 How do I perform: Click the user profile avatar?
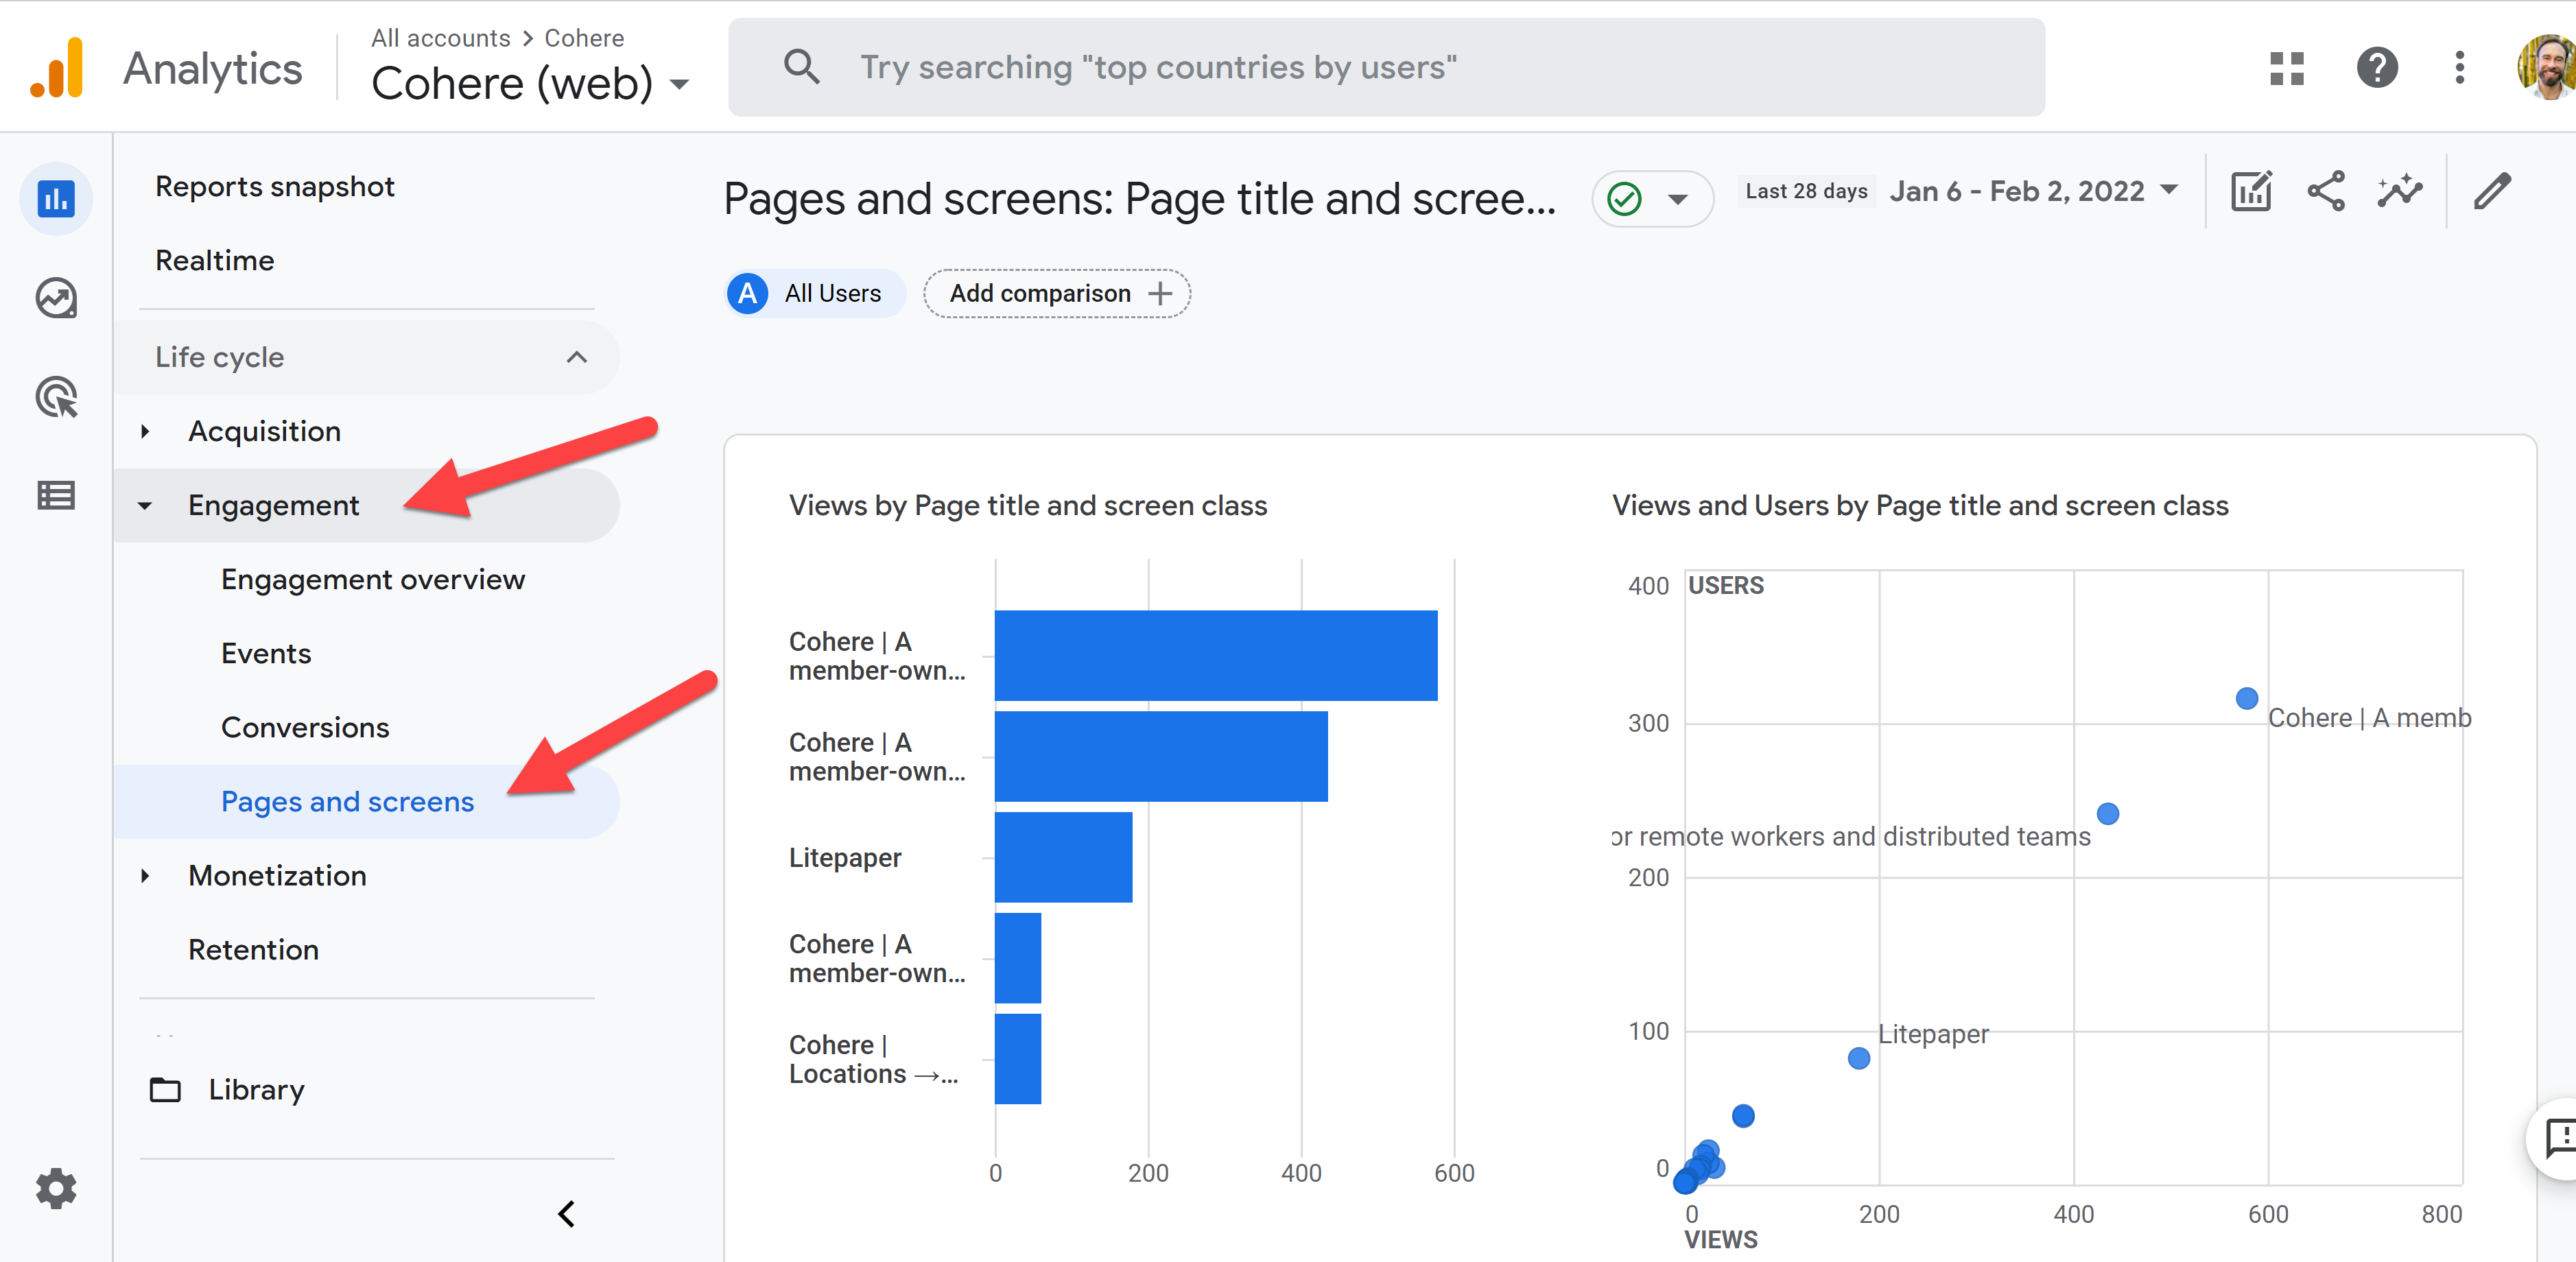[x=2547, y=67]
